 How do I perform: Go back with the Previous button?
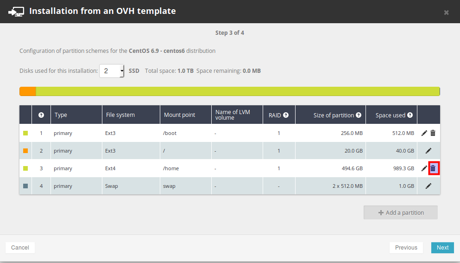(x=406, y=248)
